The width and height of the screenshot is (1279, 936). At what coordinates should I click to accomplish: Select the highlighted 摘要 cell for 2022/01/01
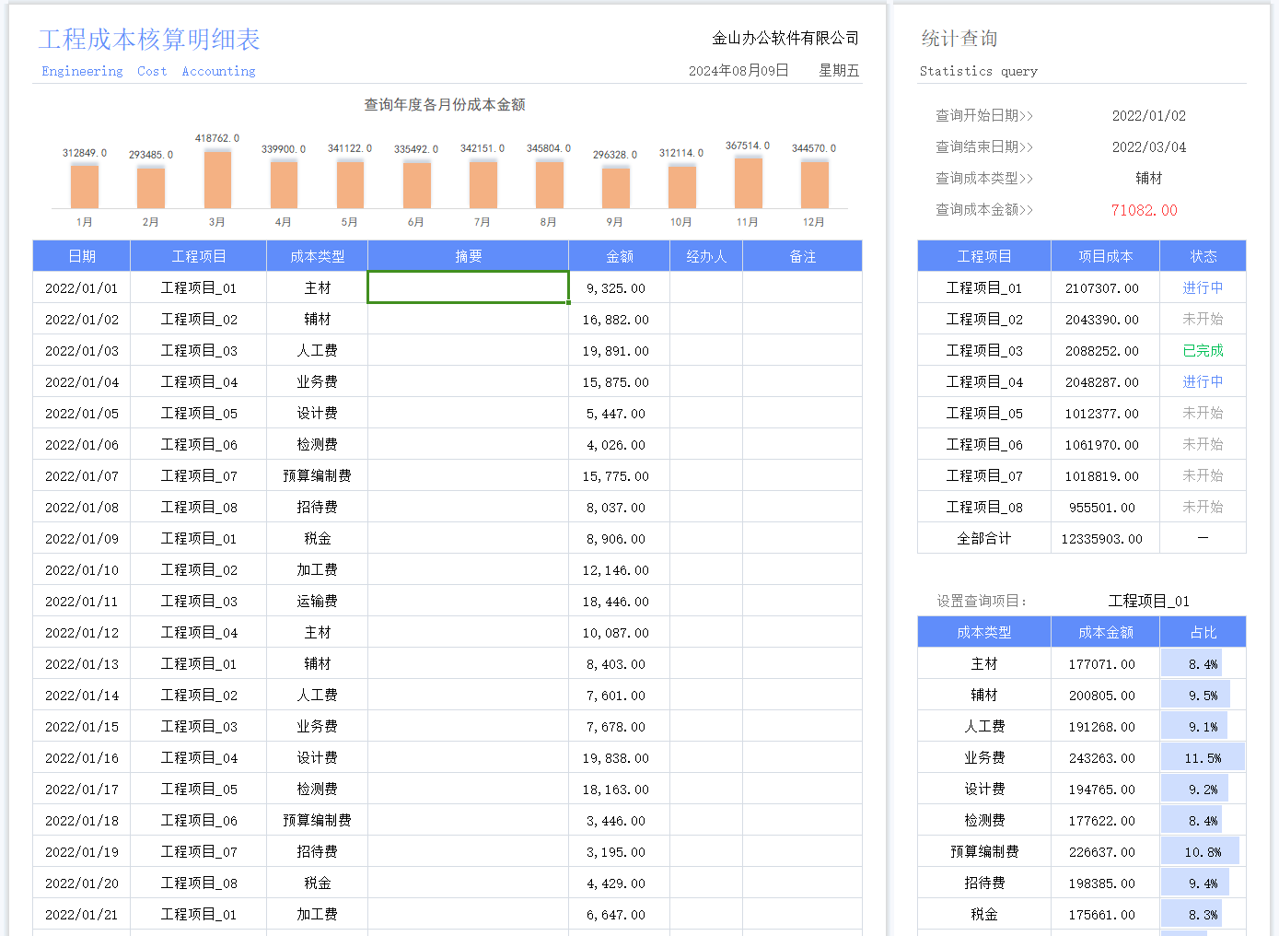468,287
